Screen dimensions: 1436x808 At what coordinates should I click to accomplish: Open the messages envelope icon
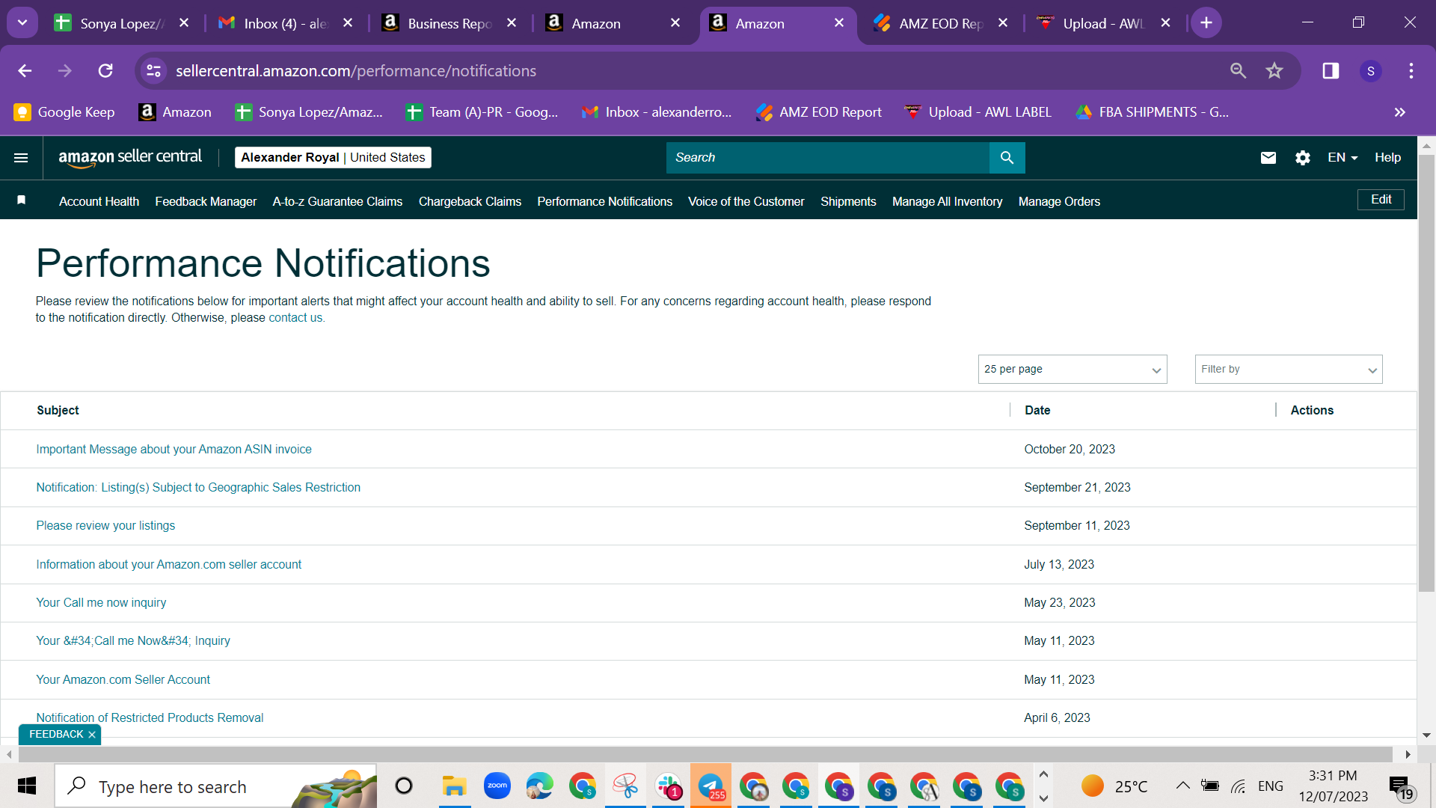(x=1268, y=158)
